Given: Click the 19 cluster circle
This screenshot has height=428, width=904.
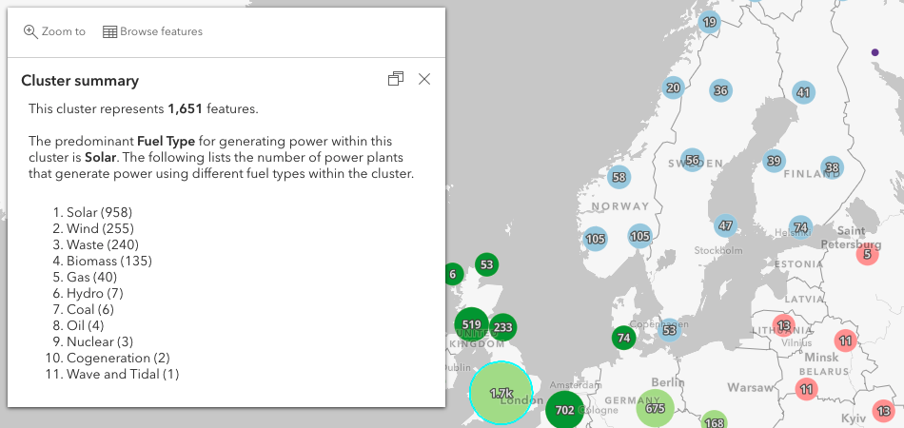Looking at the screenshot, I should pyautogui.click(x=710, y=23).
